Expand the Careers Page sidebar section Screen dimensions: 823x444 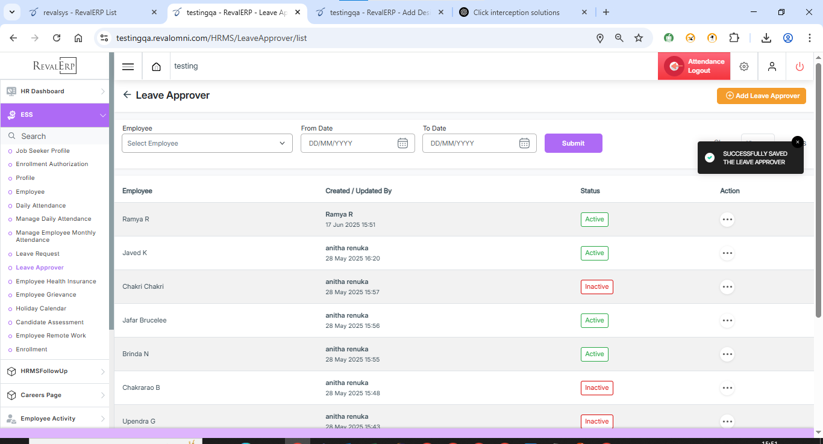[x=54, y=395]
